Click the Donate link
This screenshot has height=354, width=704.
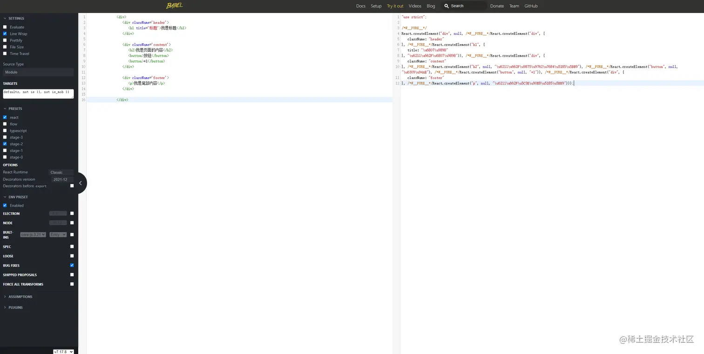point(497,6)
